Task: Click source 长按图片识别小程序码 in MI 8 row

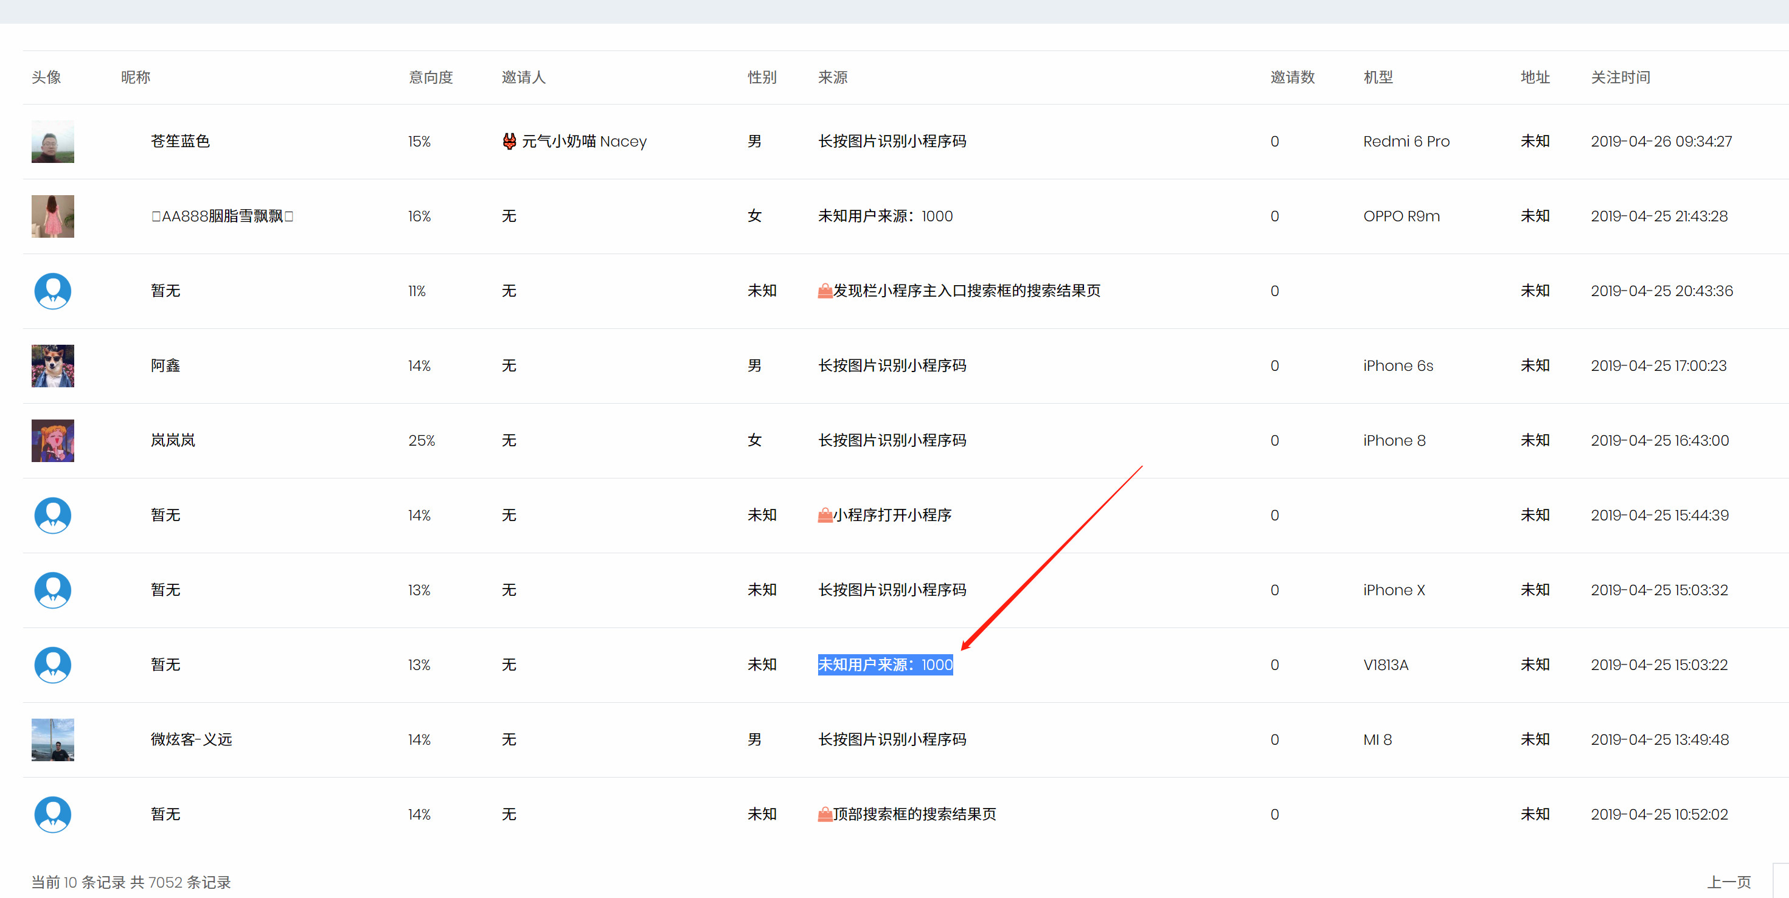Action: point(892,740)
